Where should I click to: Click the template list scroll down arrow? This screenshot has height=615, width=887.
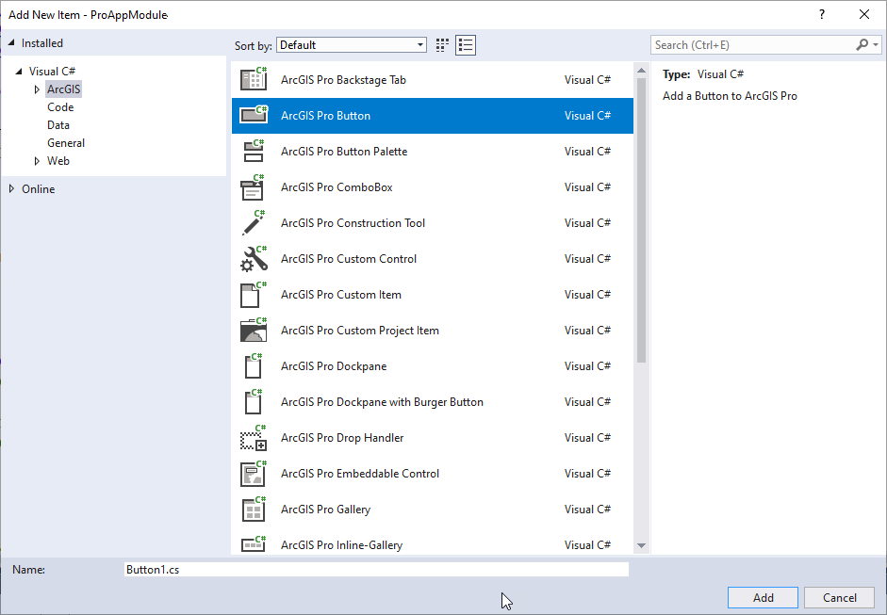[x=641, y=545]
